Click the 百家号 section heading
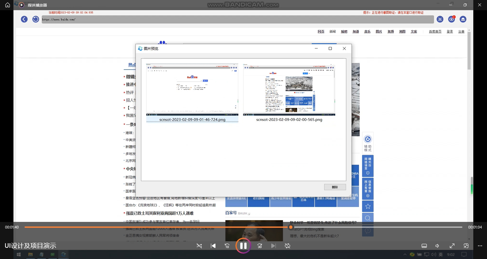This screenshot has width=487, height=259. coord(231,213)
